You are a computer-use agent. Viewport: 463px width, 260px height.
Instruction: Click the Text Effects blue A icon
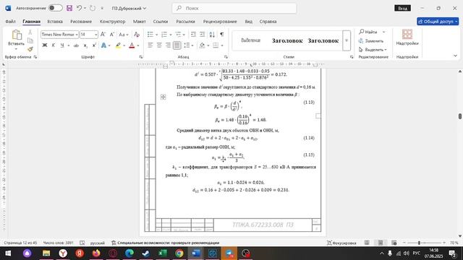coord(103,45)
